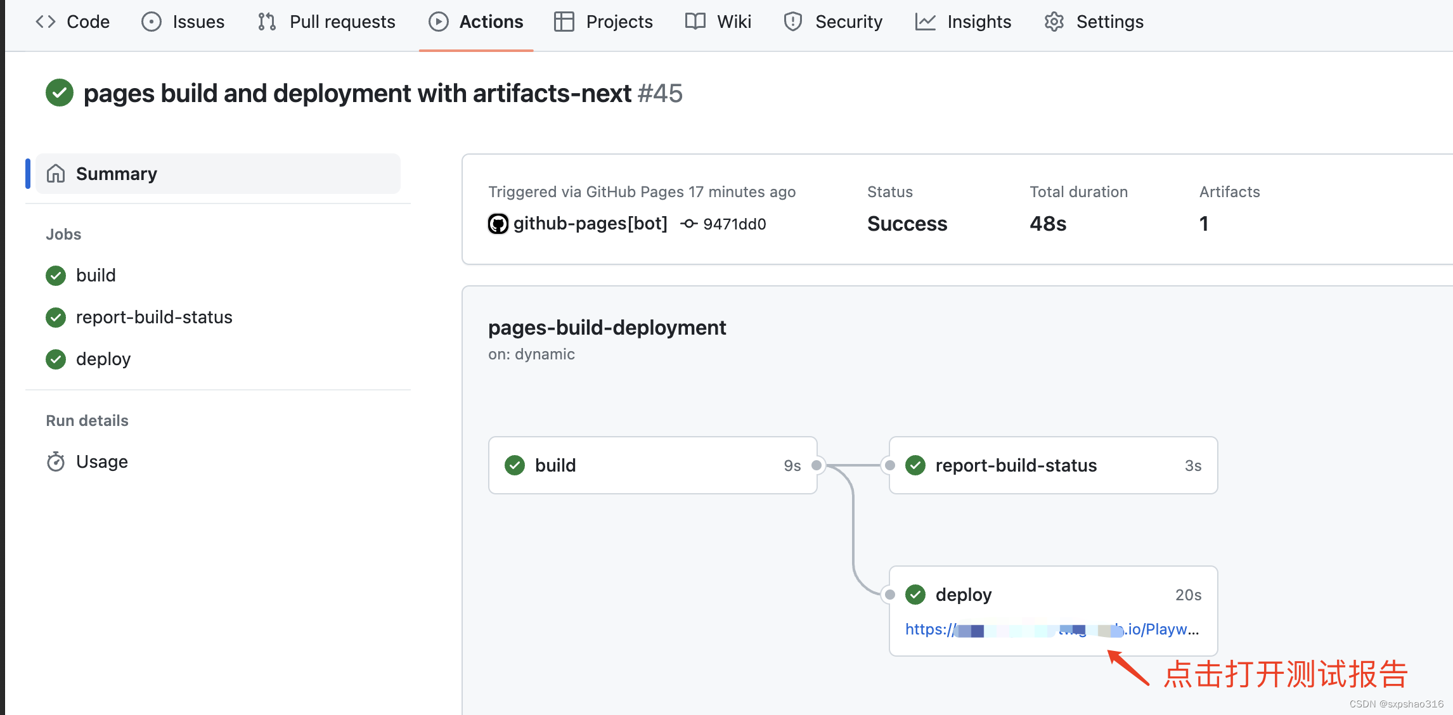Open the deployed pages URL link
Viewport: 1453px width, 715px height.
(x=1052, y=629)
